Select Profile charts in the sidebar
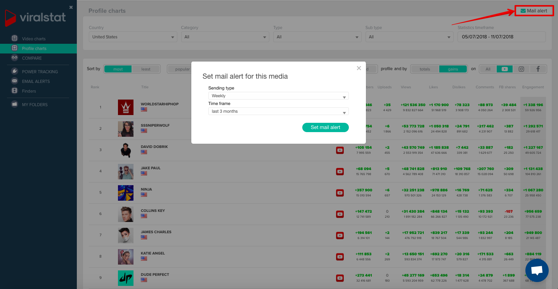 (x=34, y=48)
